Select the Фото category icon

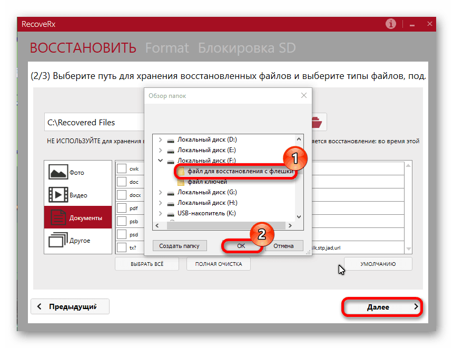pos(58,172)
